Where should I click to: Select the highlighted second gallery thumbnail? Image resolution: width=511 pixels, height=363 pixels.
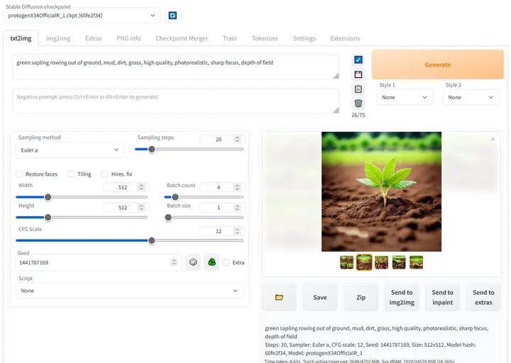click(x=364, y=262)
